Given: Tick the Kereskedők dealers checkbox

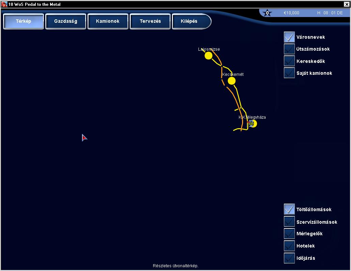Looking at the screenshot, I should click(x=289, y=61).
